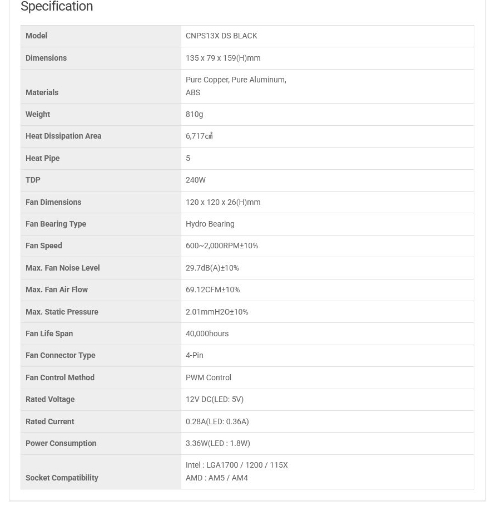
Task: Select the Rated Voltage label
Action: coord(50,399)
